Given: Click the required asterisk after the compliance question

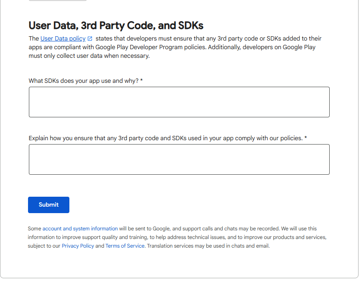Looking at the screenshot, I should point(306,138).
